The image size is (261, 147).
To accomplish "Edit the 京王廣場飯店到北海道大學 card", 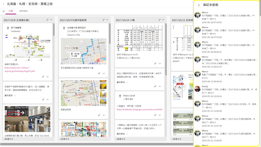I will [99, 73].
